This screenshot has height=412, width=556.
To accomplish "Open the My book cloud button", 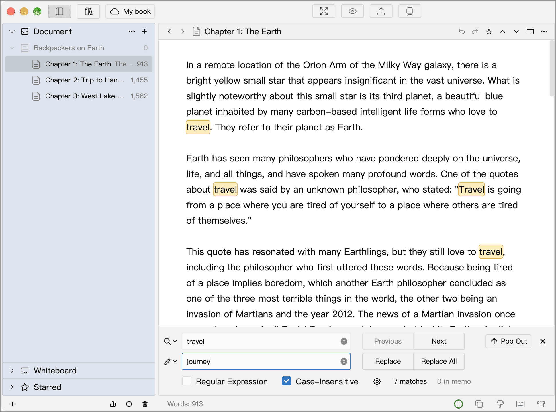I will [130, 11].
